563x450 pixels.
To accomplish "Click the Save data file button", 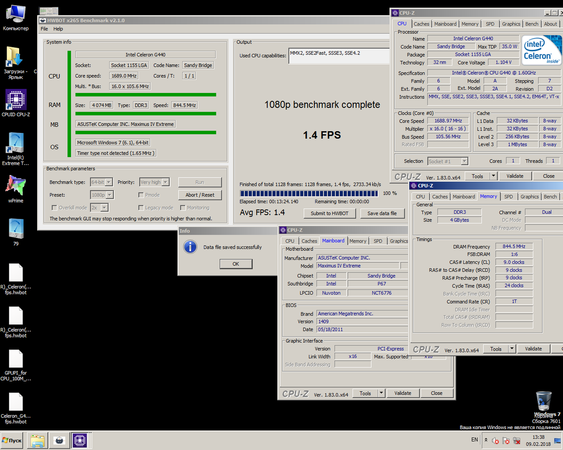I will tap(382, 213).
